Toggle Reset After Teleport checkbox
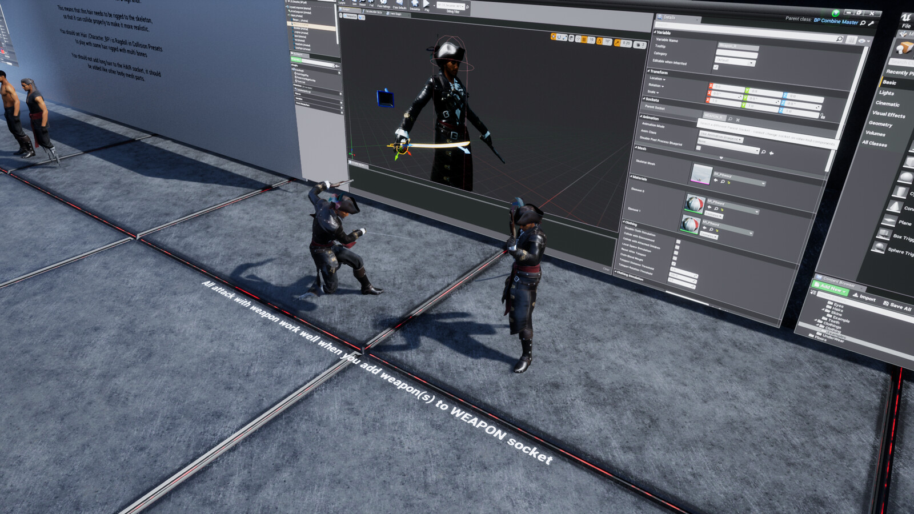Viewport: 914px width, 514px height. coord(674,264)
